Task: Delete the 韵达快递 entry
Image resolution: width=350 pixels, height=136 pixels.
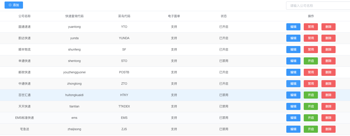Action: [x=328, y=38]
